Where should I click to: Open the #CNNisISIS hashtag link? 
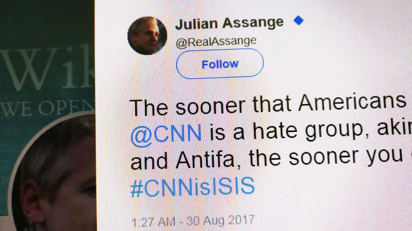(193, 187)
